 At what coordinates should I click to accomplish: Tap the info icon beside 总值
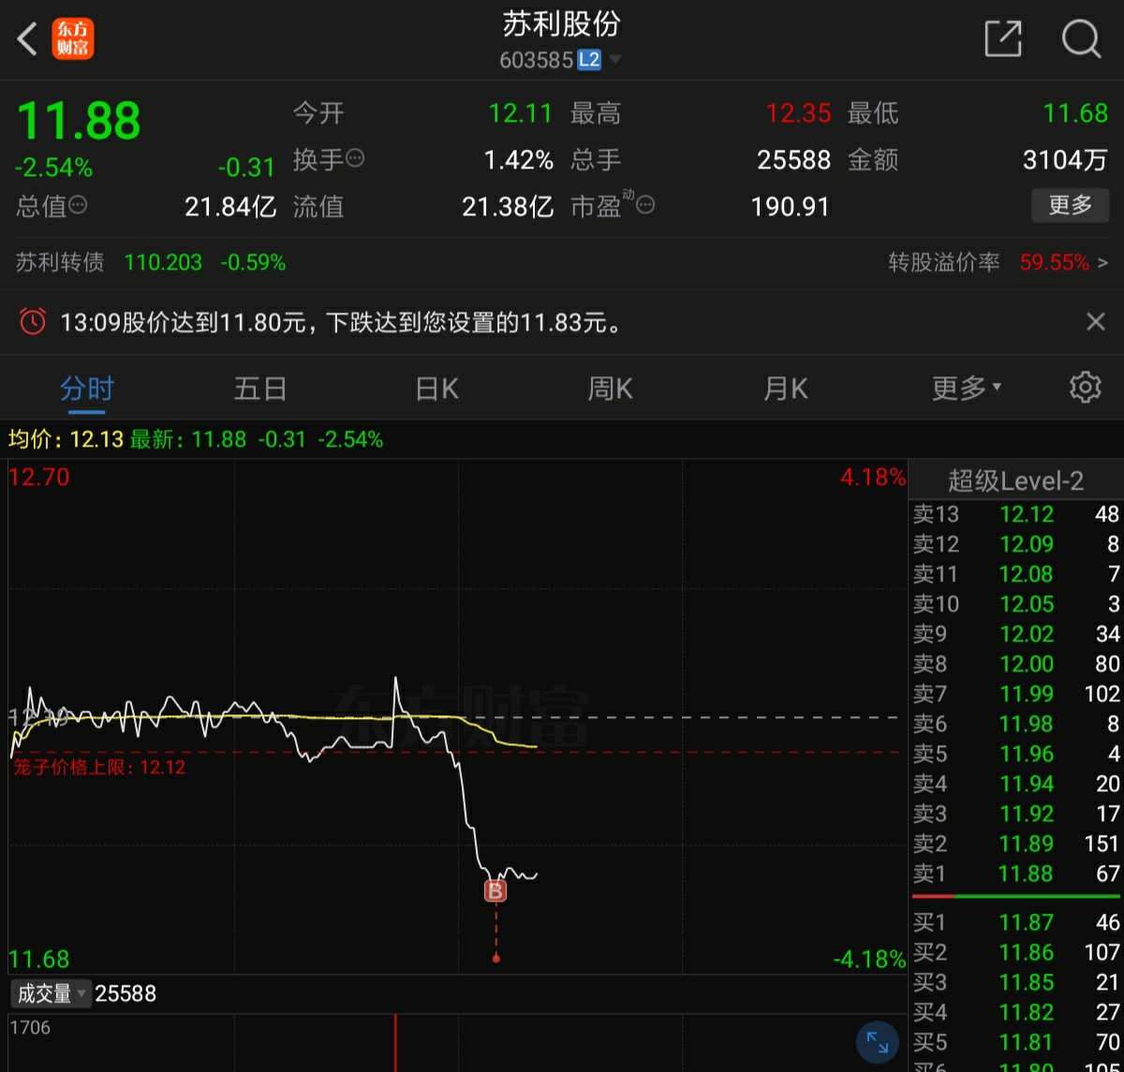point(78,204)
